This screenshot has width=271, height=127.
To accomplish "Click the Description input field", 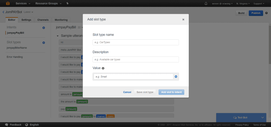I will (x=136, y=59).
